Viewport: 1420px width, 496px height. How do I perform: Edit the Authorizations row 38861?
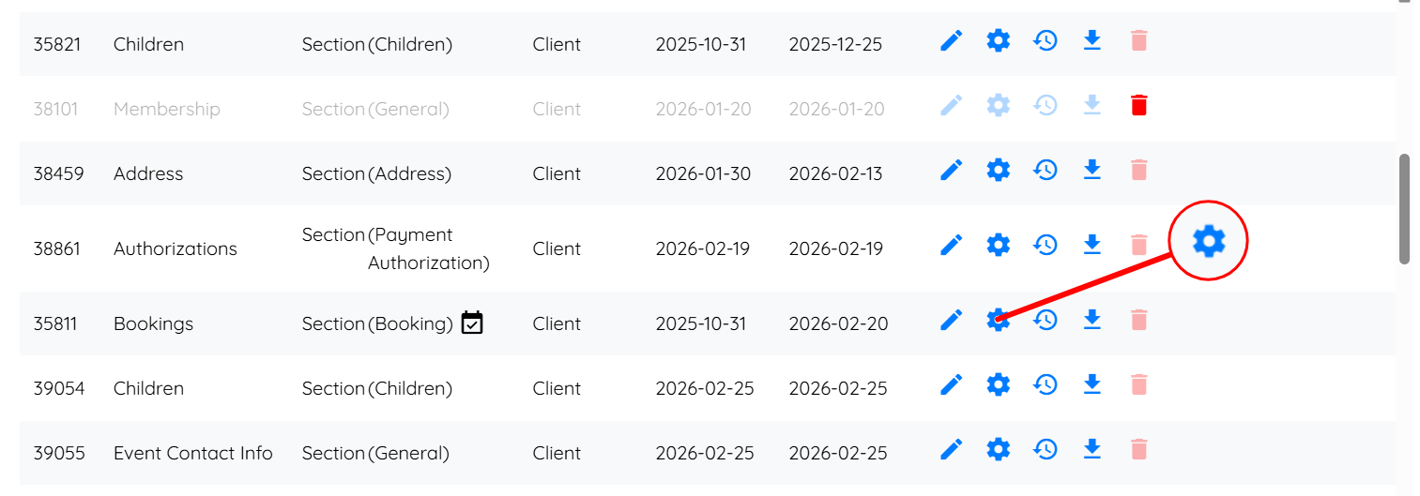(x=952, y=245)
